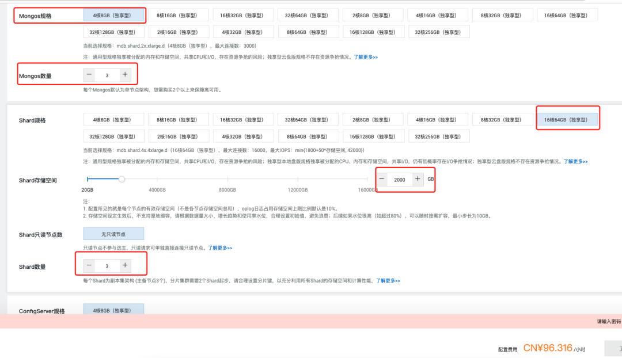
Task: Select 4核16GB (独享型) under Shard规格
Action: pos(438,120)
